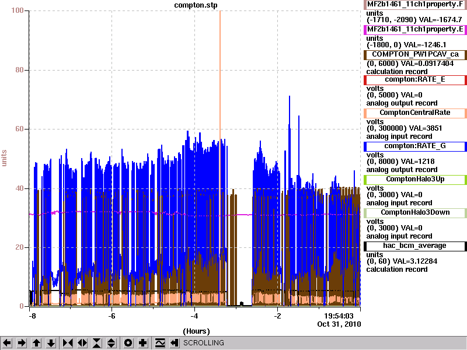Screen dimensions: 467x350
Task: Click the horizontal zoom-out diamond icon
Action: [82, 343]
